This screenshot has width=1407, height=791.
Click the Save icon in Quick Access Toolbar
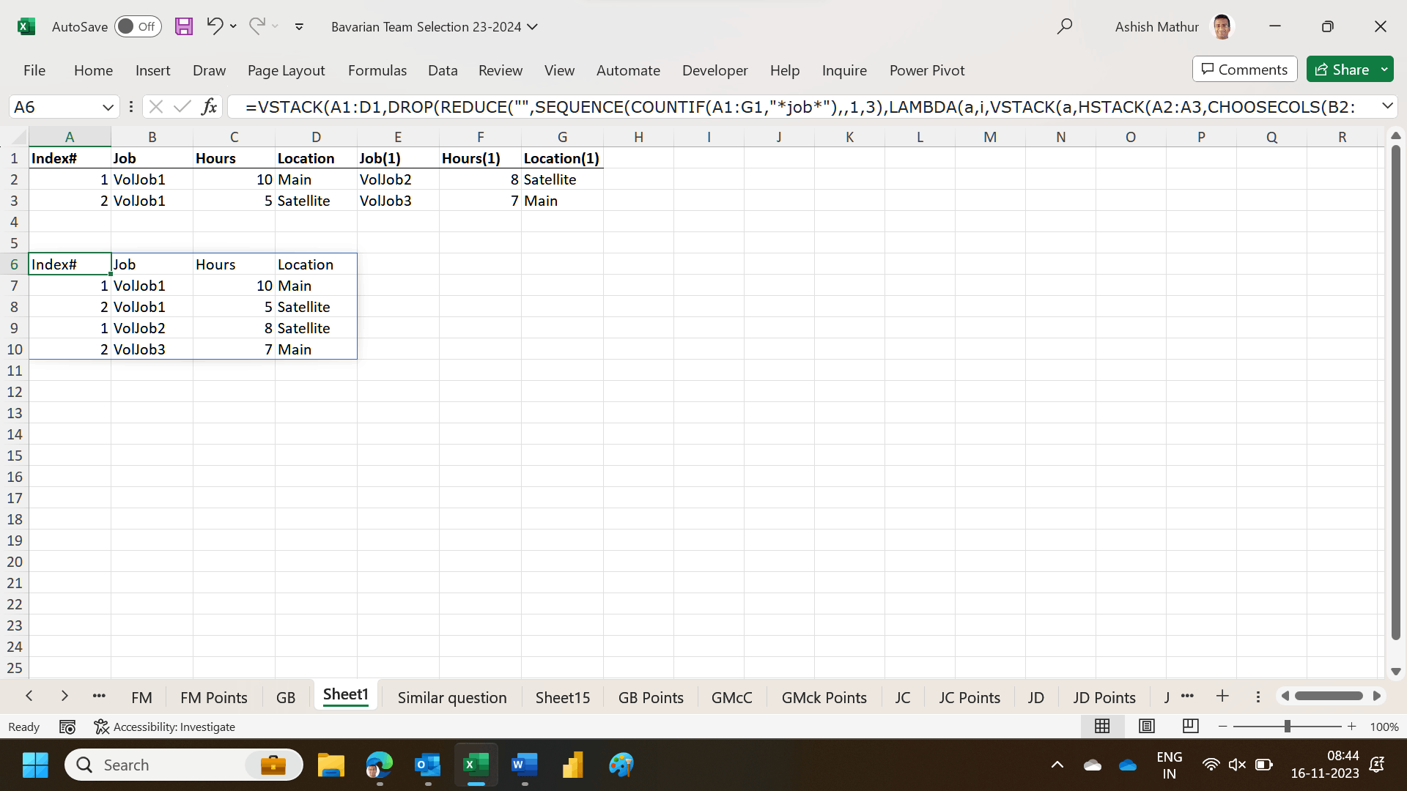point(184,26)
